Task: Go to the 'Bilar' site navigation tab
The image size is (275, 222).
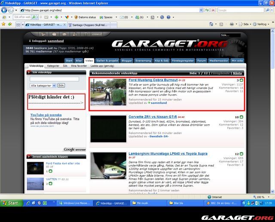Action: [79, 61]
